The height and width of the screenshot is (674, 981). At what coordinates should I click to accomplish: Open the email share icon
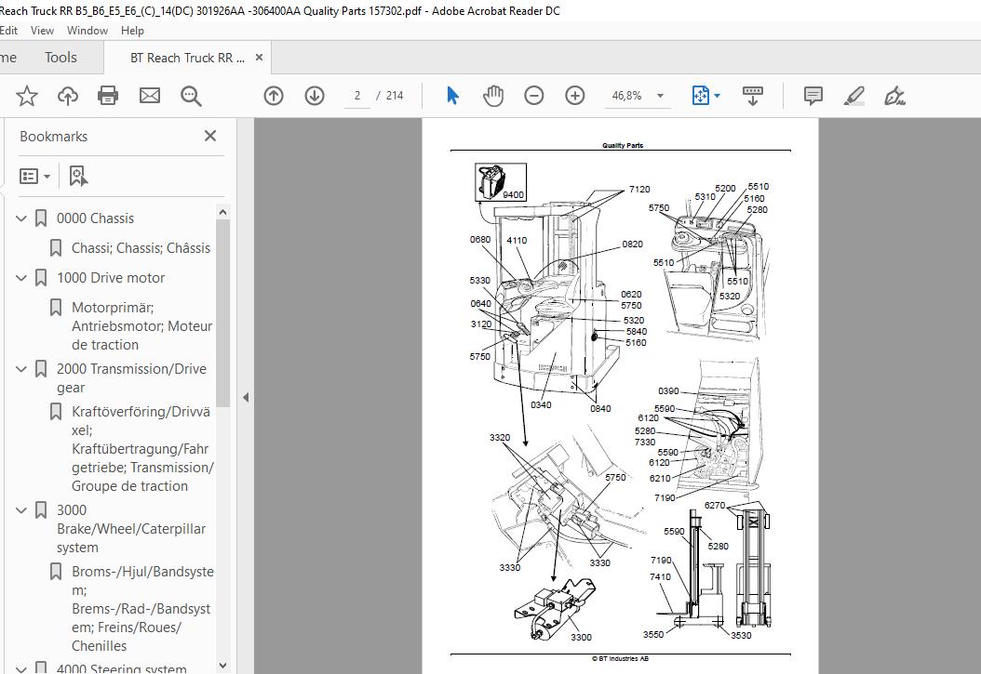(x=150, y=96)
